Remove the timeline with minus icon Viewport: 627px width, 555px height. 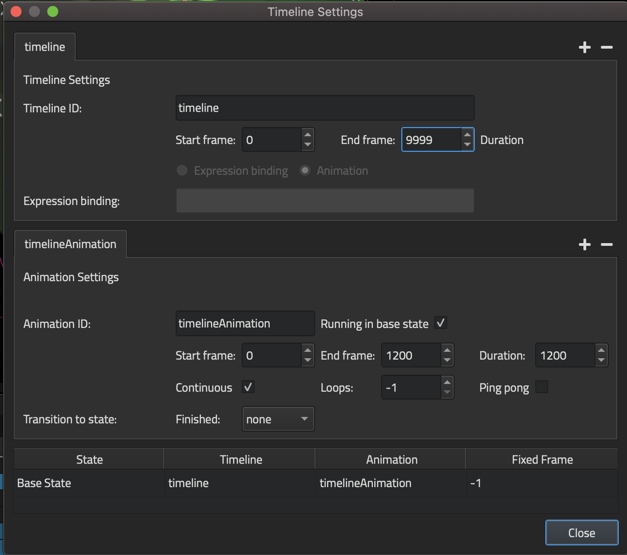pyautogui.click(x=606, y=47)
